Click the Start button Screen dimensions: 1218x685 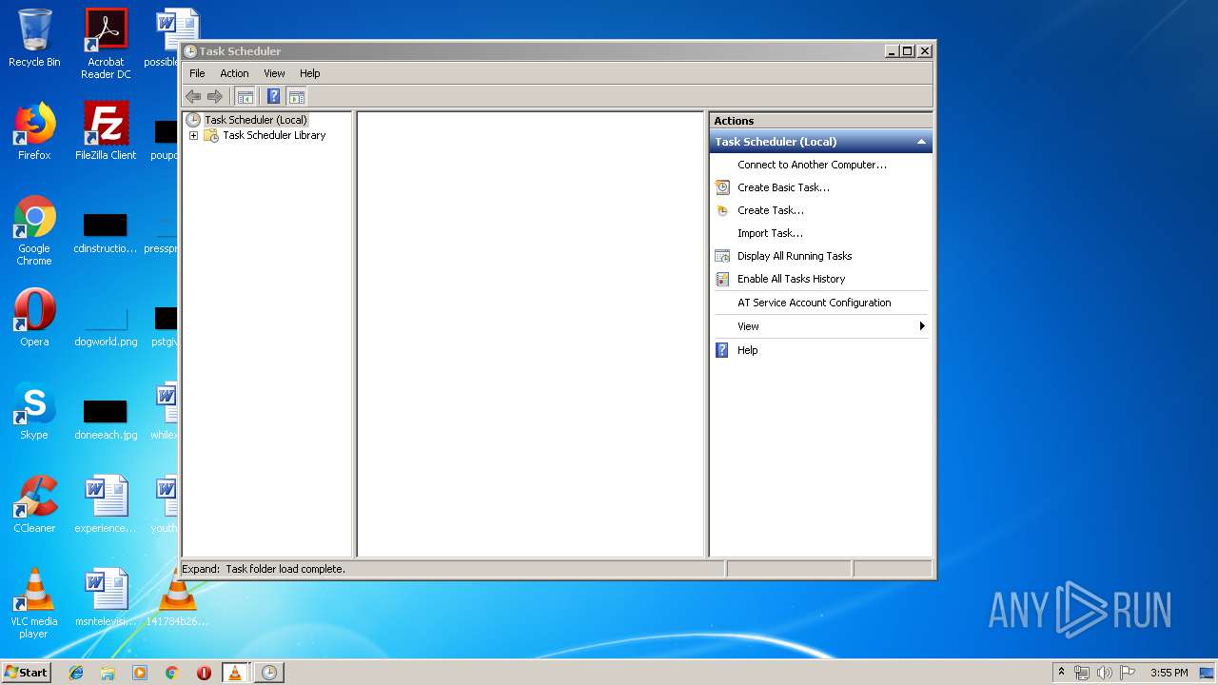pos(26,673)
